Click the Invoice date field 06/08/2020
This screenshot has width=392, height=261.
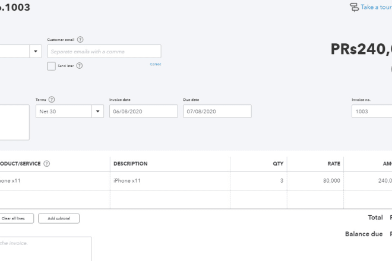point(144,112)
